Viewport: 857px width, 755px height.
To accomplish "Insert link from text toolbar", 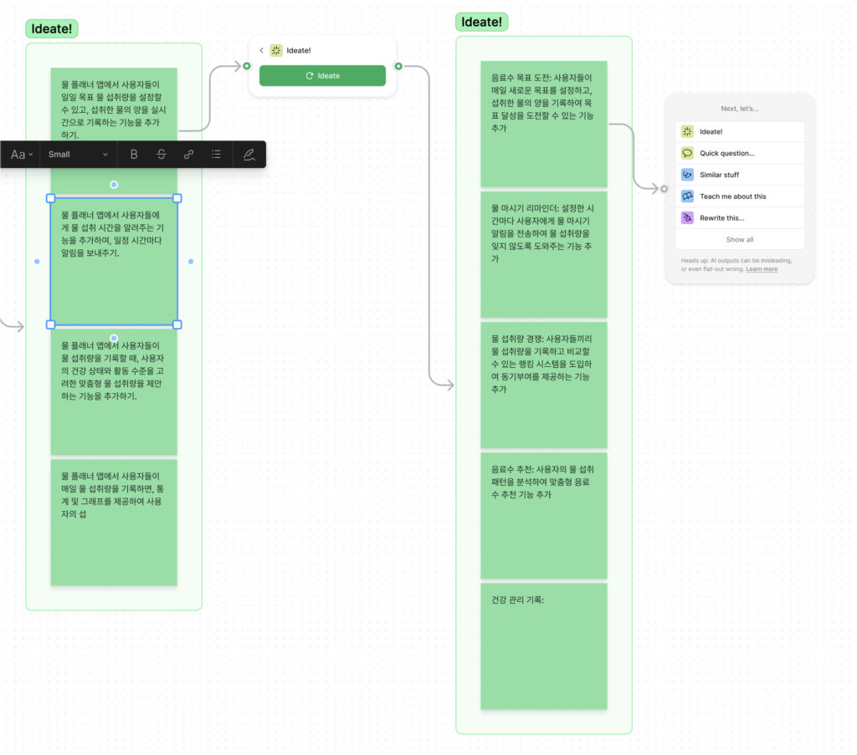I will (188, 155).
